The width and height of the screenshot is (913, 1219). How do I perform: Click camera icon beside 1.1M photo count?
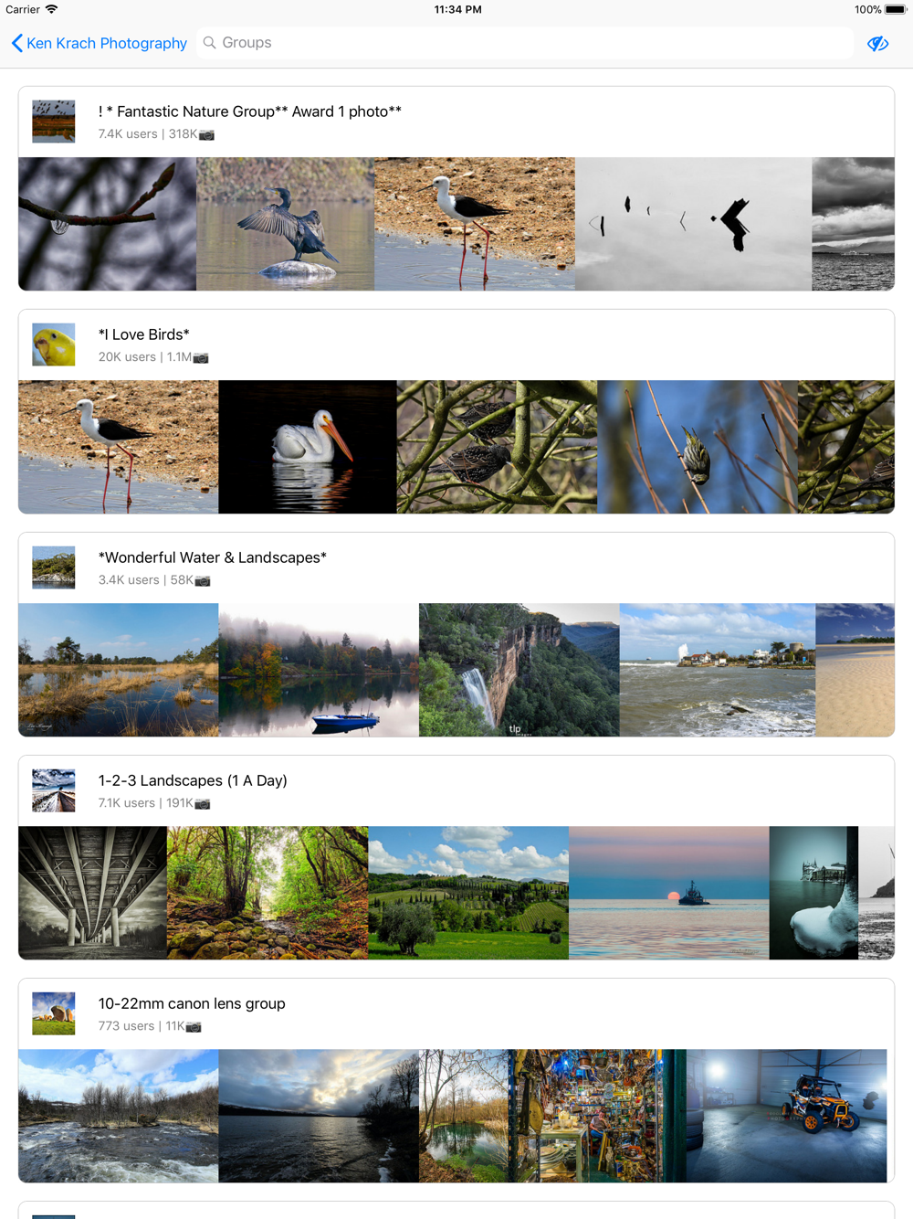click(x=201, y=357)
